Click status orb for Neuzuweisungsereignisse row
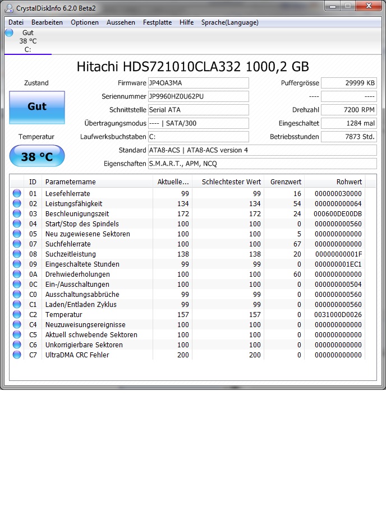Screen dimensions: 386x512 pos(17,324)
